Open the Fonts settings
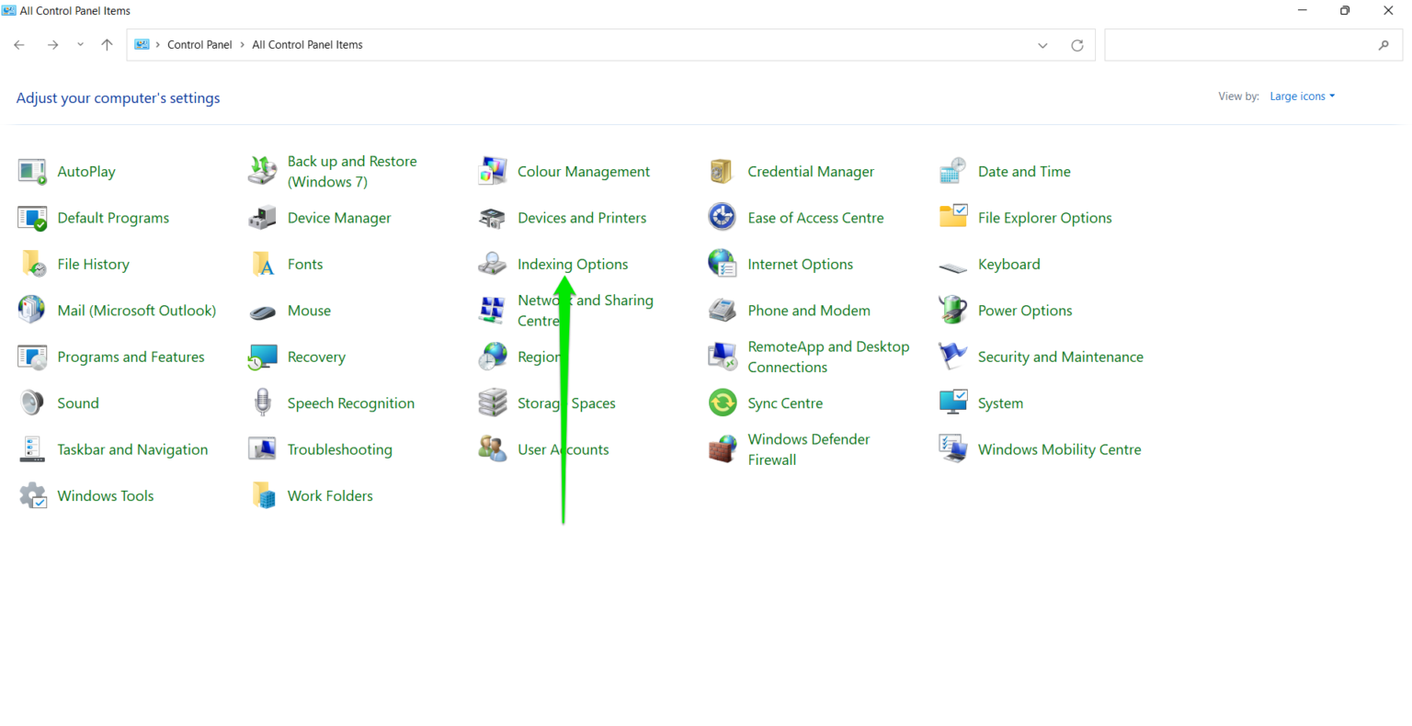The image size is (1412, 726). tap(304, 264)
